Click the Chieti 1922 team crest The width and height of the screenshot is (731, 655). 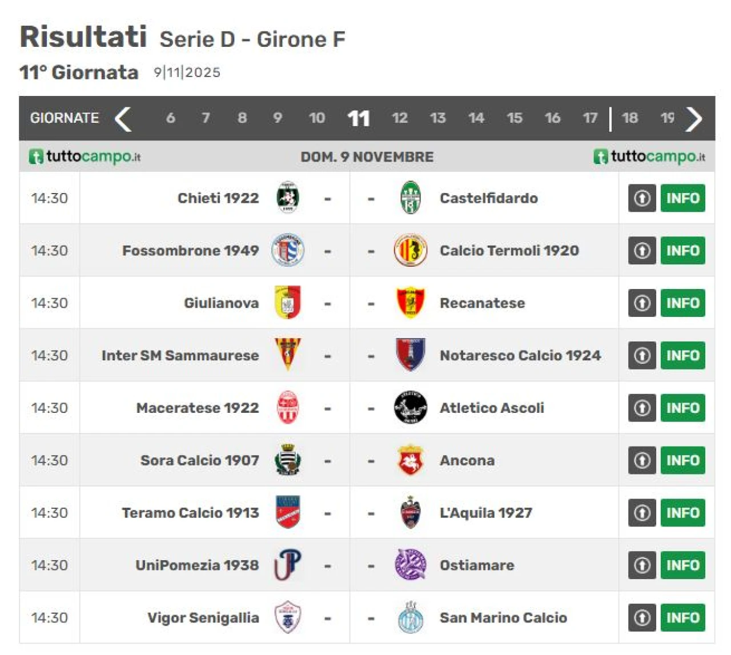(288, 198)
